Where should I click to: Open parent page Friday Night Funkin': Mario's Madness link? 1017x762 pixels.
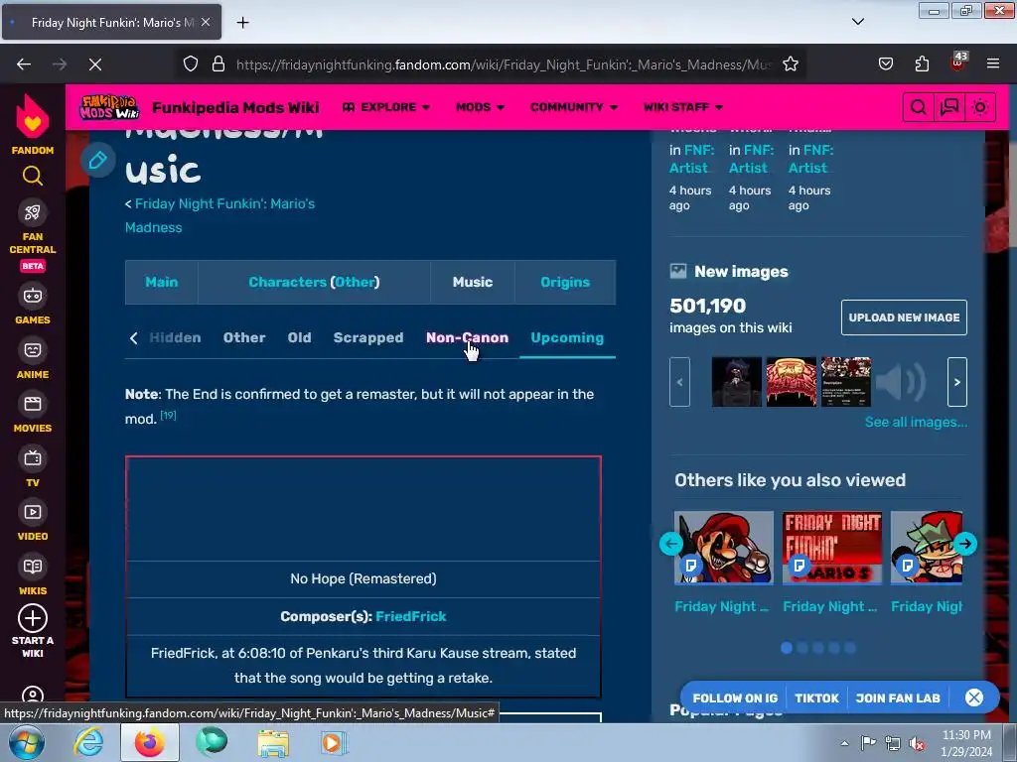tap(219, 215)
